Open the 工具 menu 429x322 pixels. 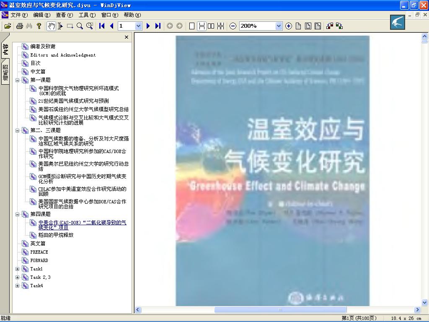(x=87, y=15)
